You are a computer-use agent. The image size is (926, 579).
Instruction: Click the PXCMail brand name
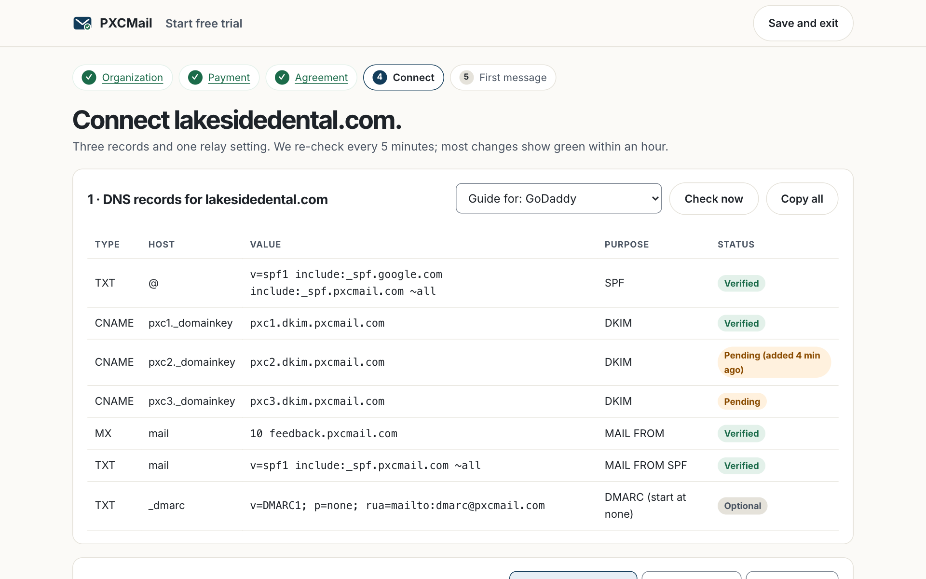click(126, 23)
